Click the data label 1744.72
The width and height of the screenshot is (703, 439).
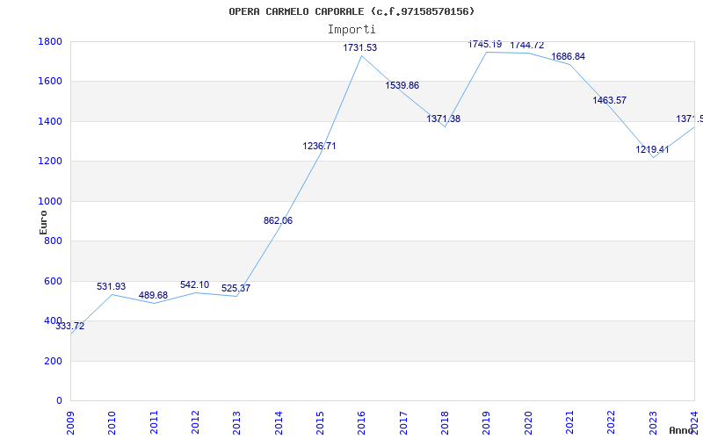pyautogui.click(x=527, y=46)
